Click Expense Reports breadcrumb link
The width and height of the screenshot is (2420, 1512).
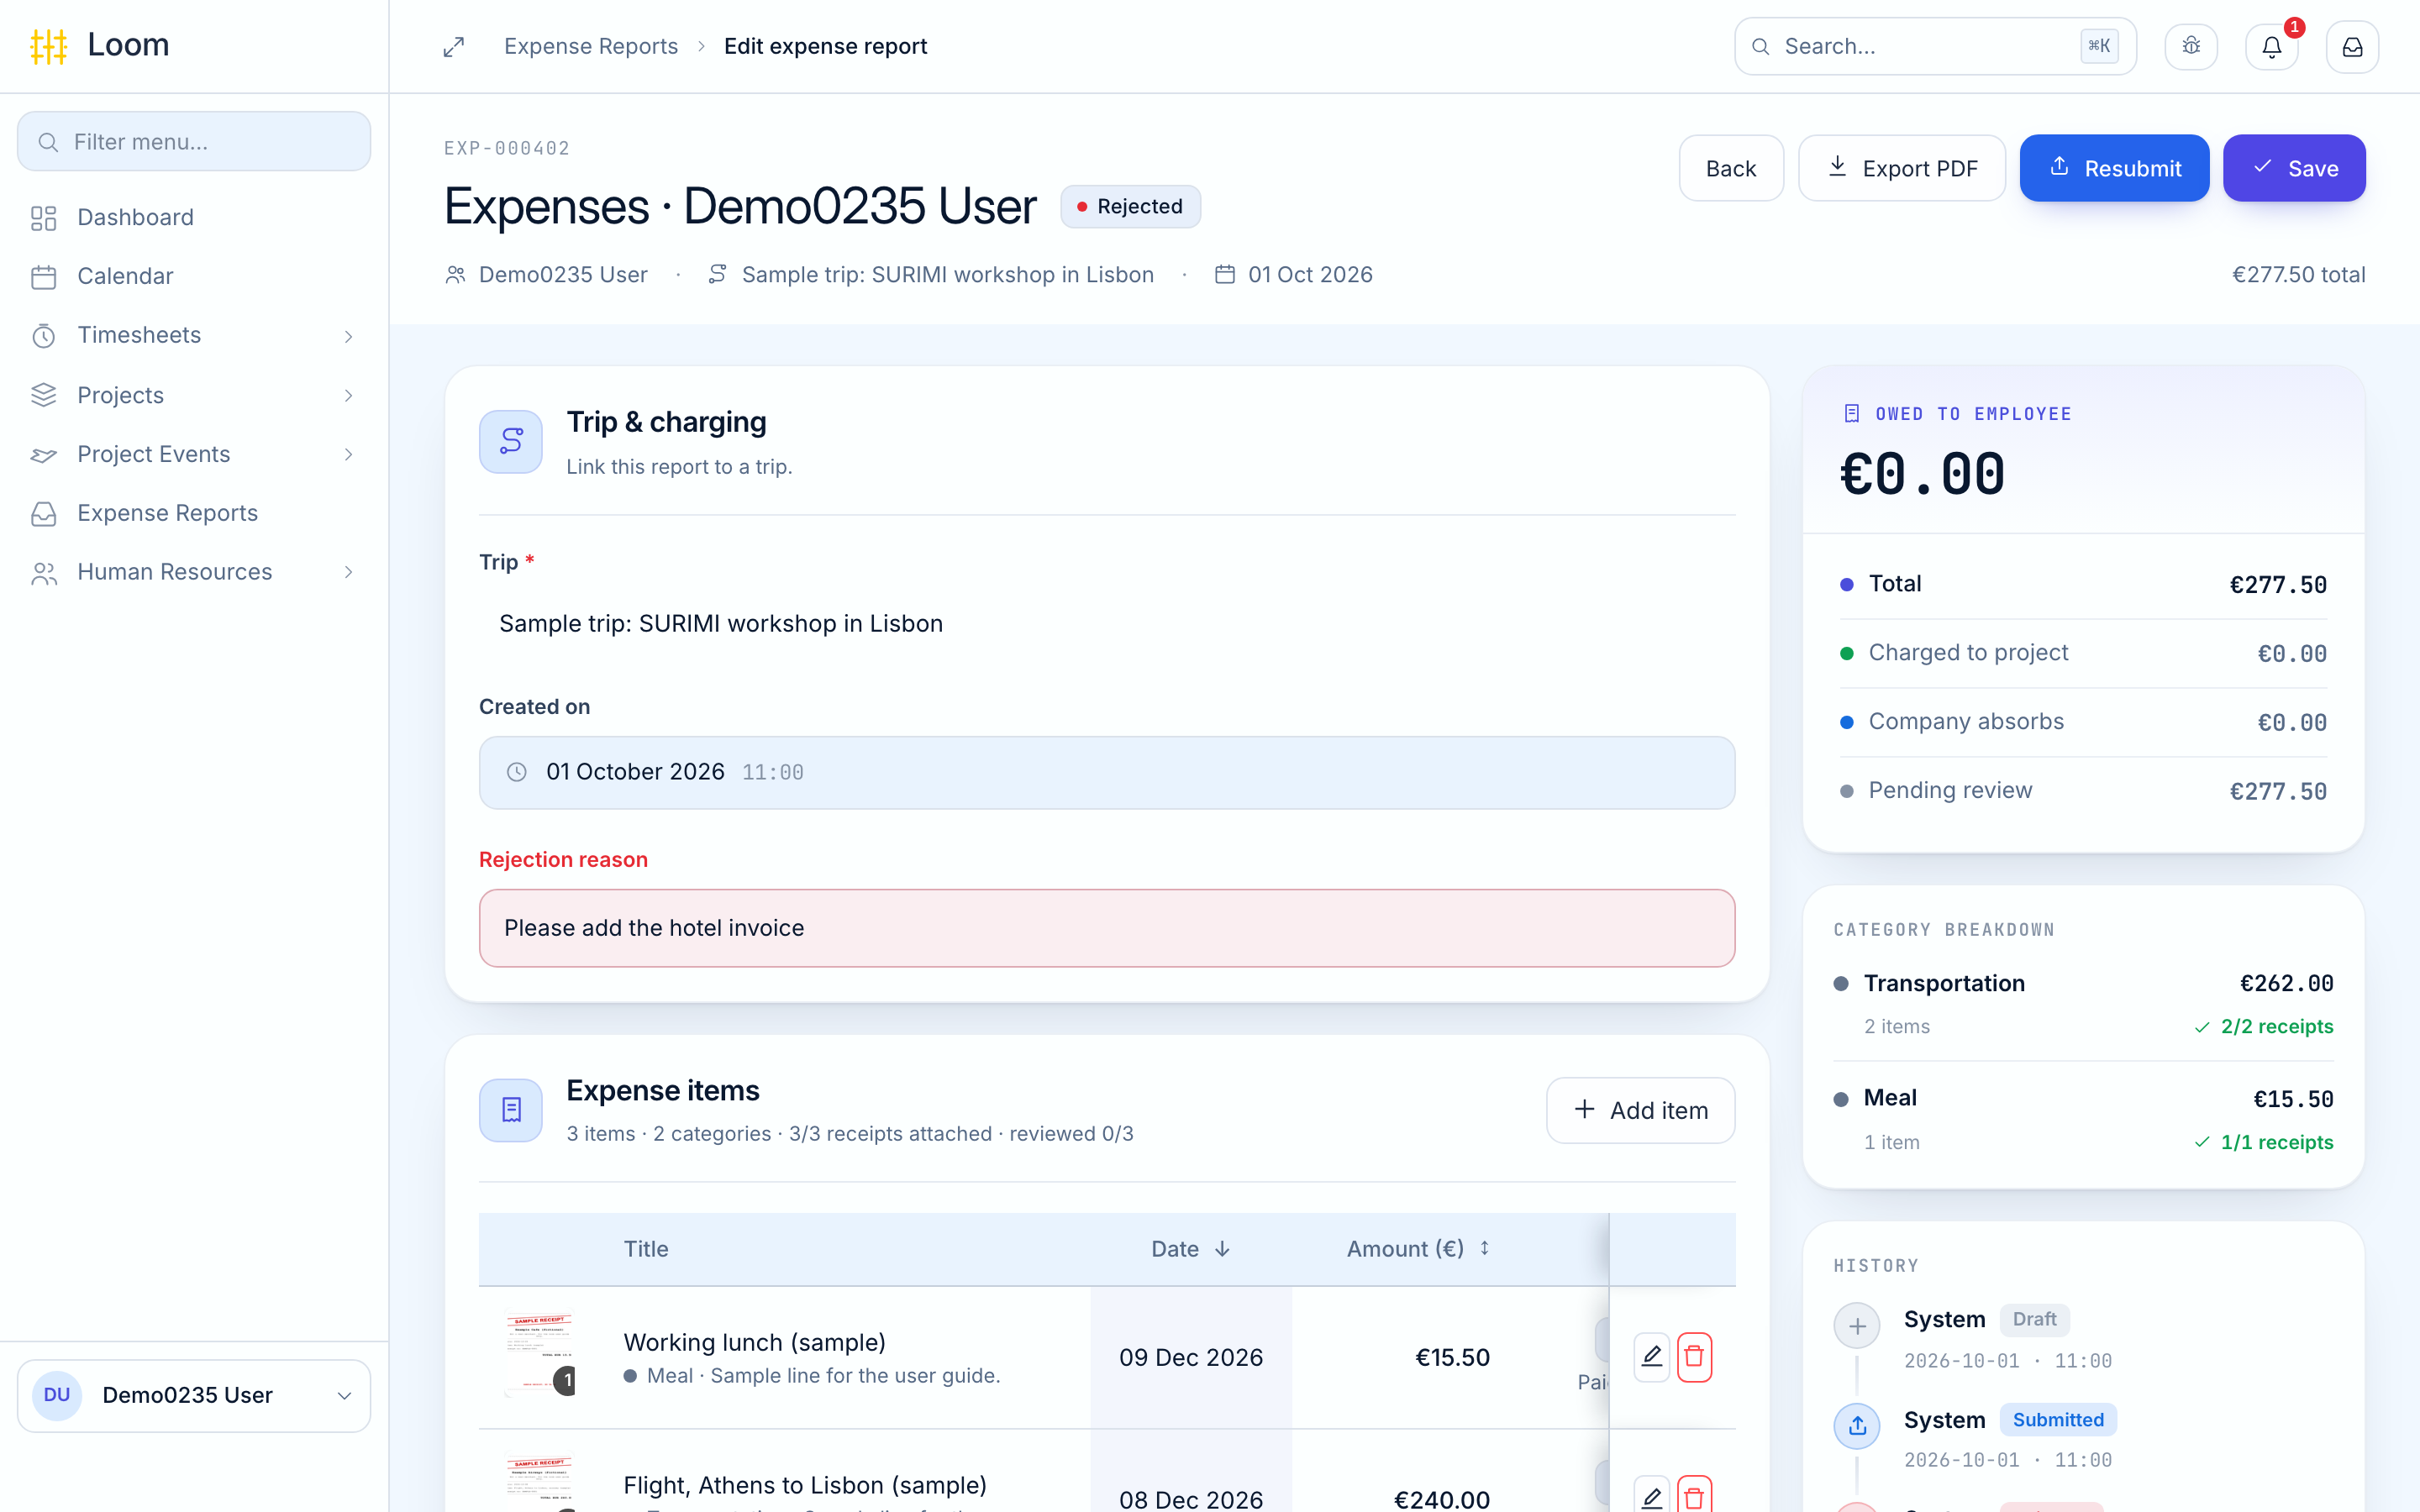[x=591, y=46]
